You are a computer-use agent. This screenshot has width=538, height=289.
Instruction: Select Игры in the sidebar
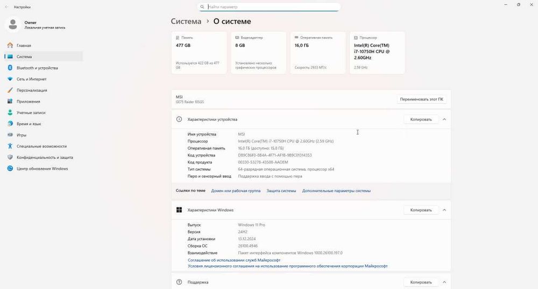coord(44,135)
